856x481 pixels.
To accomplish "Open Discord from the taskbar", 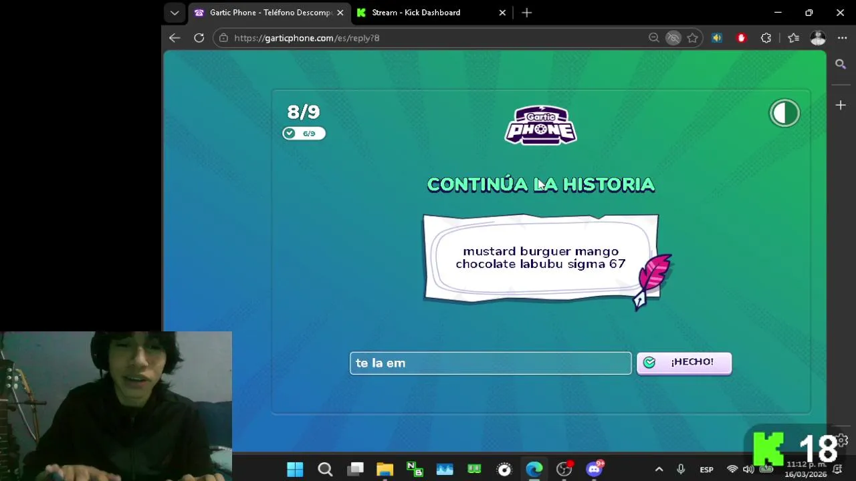I will pyautogui.click(x=594, y=469).
